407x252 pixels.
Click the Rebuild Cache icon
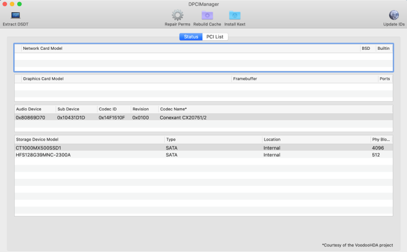[x=207, y=16]
